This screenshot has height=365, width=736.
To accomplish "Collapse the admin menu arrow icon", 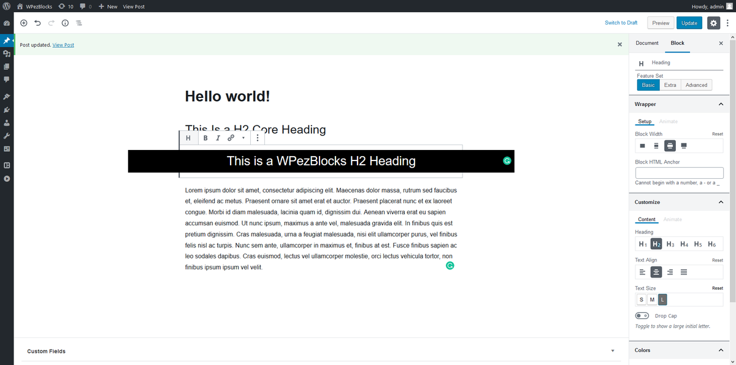I will pyautogui.click(x=7, y=178).
